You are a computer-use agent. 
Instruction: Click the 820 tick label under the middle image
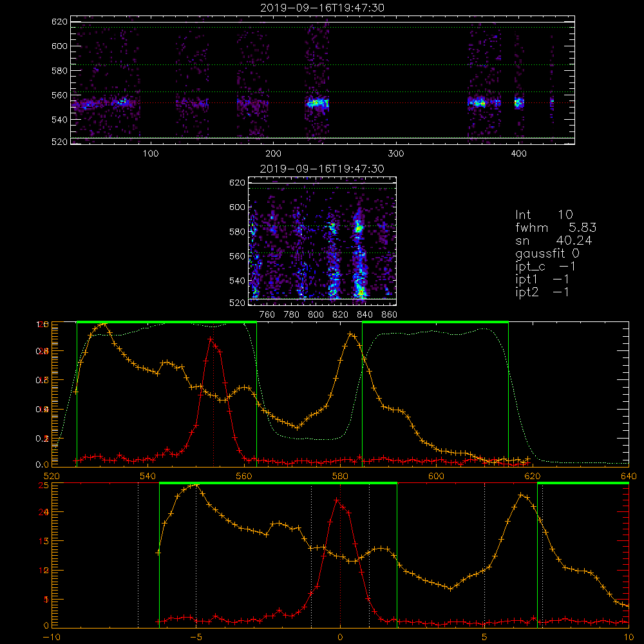click(x=341, y=315)
